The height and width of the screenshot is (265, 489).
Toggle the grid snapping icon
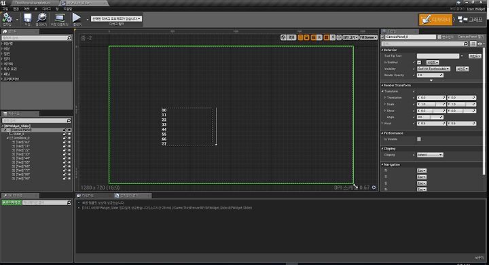(x=326, y=37)
